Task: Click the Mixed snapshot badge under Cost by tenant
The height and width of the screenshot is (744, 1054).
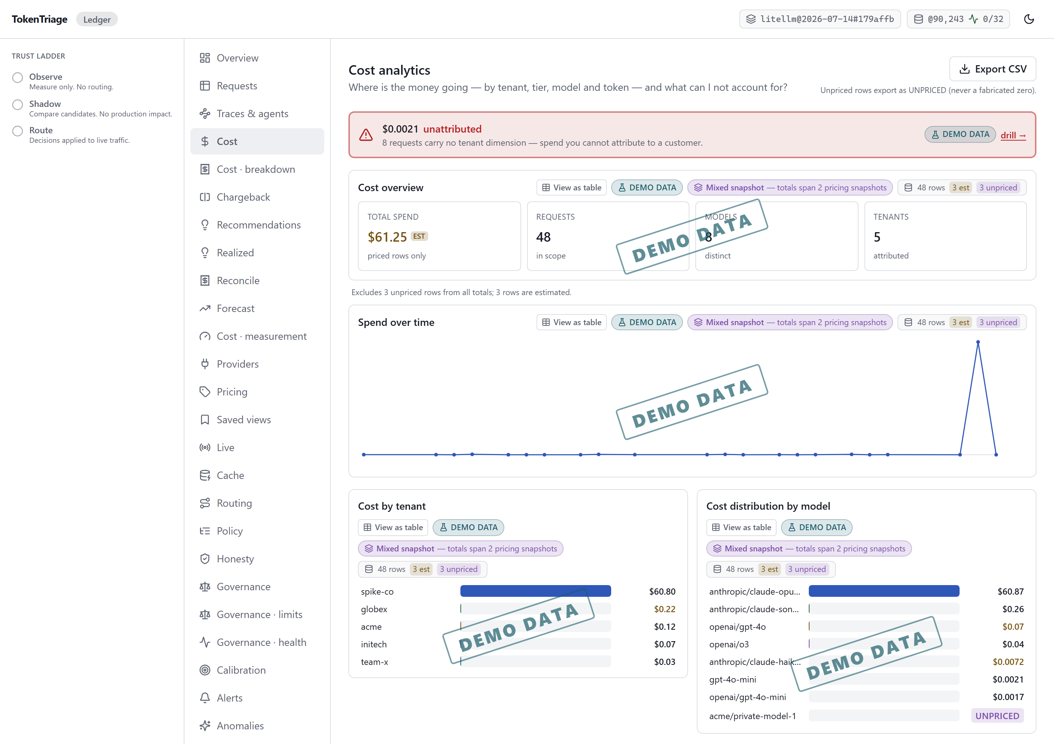Action: [460, 548]
